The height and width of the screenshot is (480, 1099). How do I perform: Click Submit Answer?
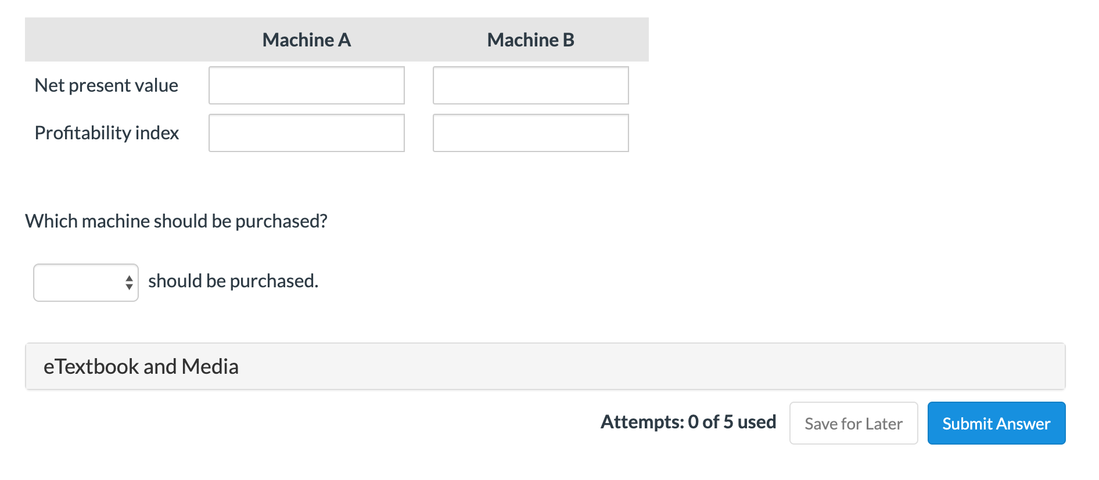point(996,423)
